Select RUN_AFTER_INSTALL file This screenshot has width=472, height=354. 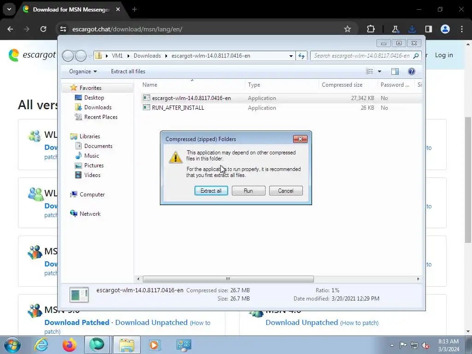(x=178, y=108)
